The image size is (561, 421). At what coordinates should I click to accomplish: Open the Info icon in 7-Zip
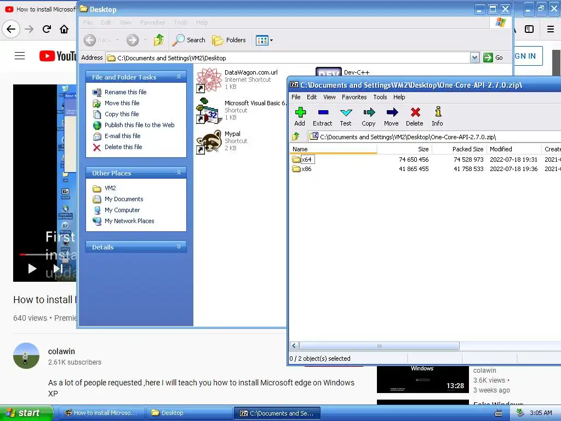point(438,117)
